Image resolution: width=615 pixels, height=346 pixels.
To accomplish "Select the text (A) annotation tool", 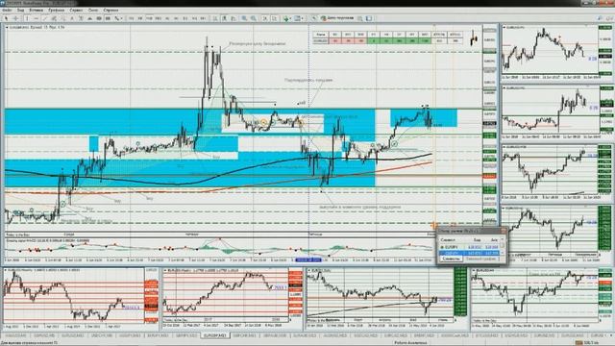I will point(72,18).
